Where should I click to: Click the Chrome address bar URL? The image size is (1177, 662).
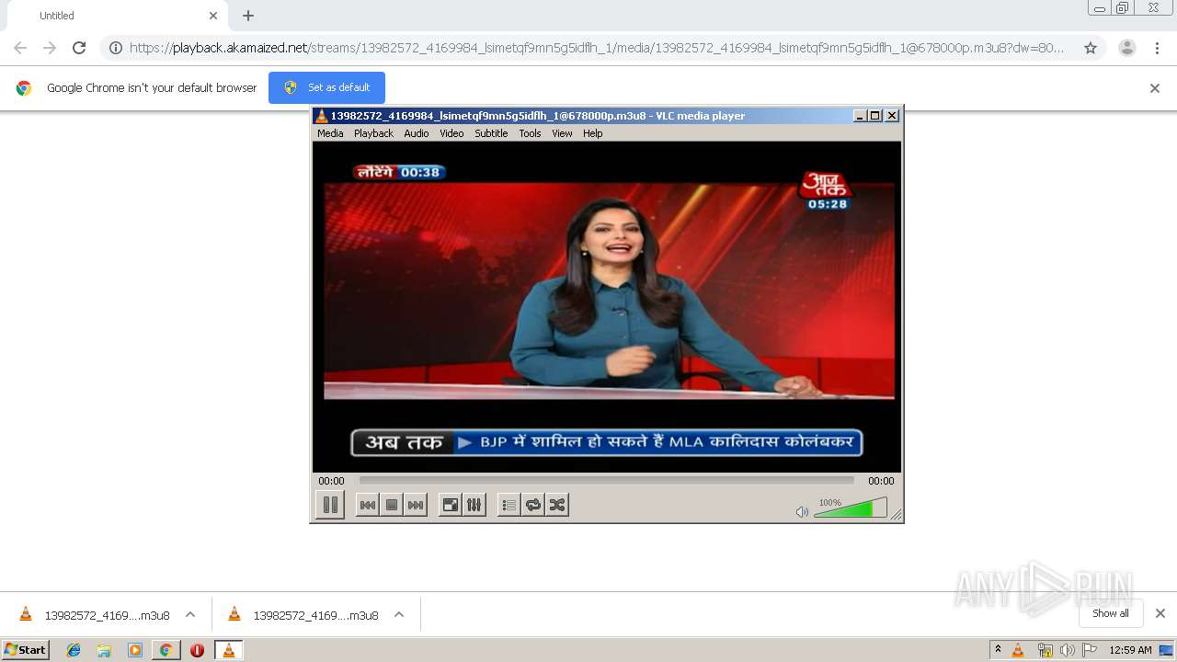pos(597,48)
